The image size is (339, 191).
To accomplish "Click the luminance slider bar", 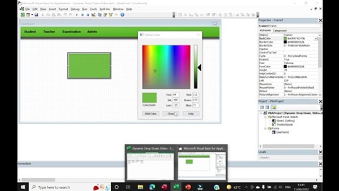I will click(195, 67).
